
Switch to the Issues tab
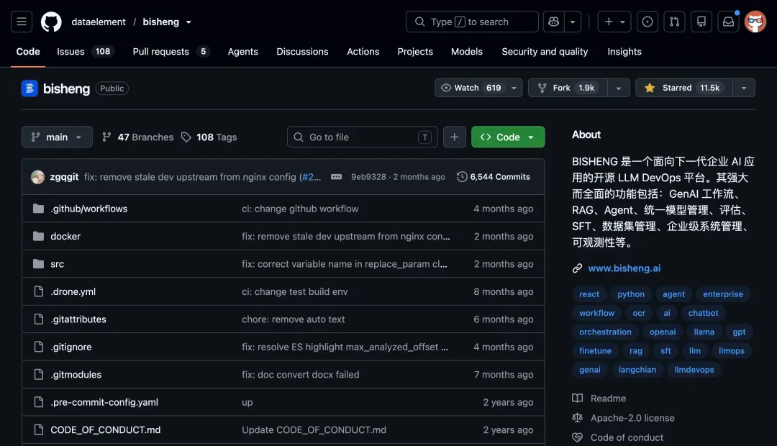tap(83, 52)
